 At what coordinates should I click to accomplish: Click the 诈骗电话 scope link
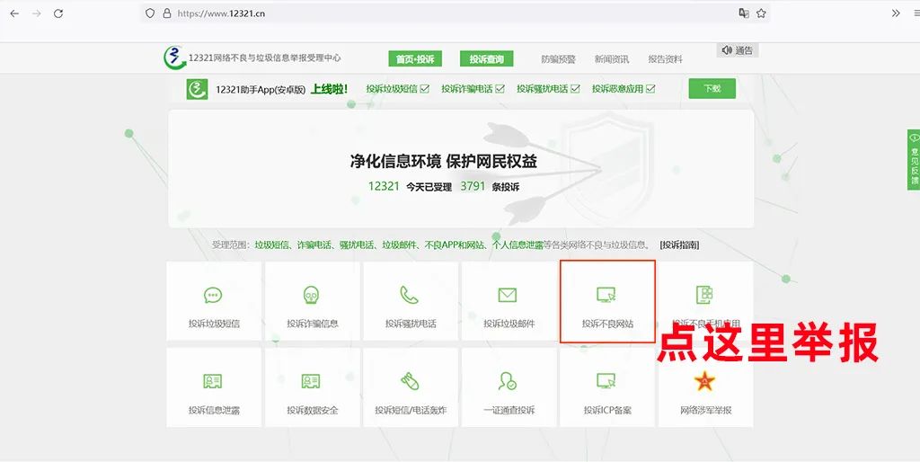[314, 244]
